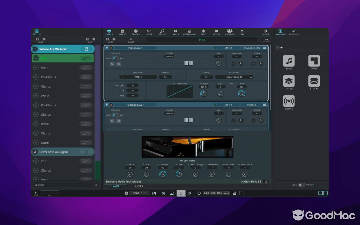The height and width of the screenshot is (225, 360).
Task: Open the MIXER view
Action: (149, 32)
